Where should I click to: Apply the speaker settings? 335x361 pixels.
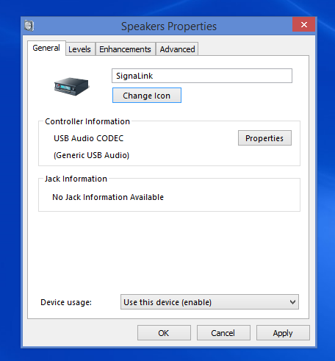click(x=283, y=333)
